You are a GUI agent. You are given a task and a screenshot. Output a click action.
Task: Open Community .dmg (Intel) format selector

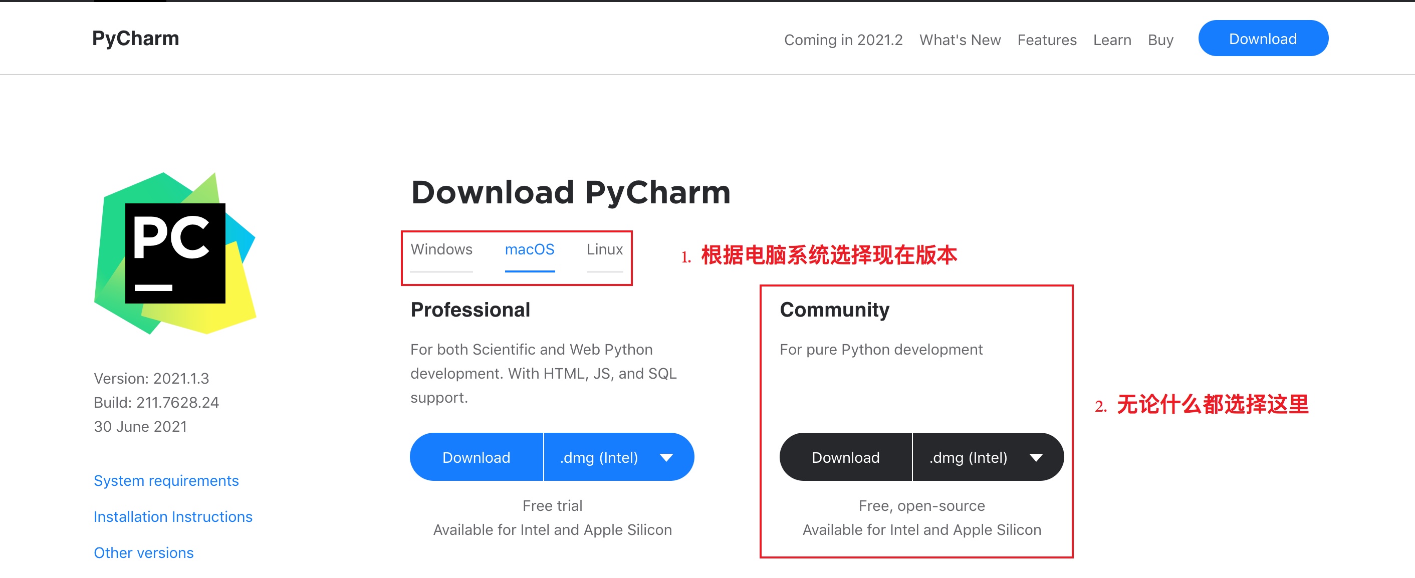click(x=968, y=457)
